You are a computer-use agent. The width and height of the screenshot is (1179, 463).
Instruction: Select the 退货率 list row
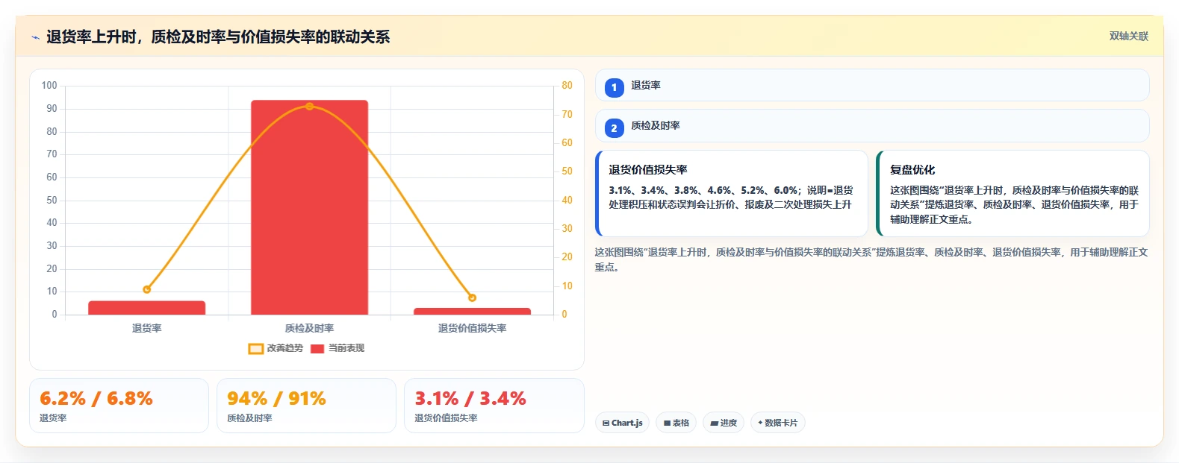coord(872,85)
